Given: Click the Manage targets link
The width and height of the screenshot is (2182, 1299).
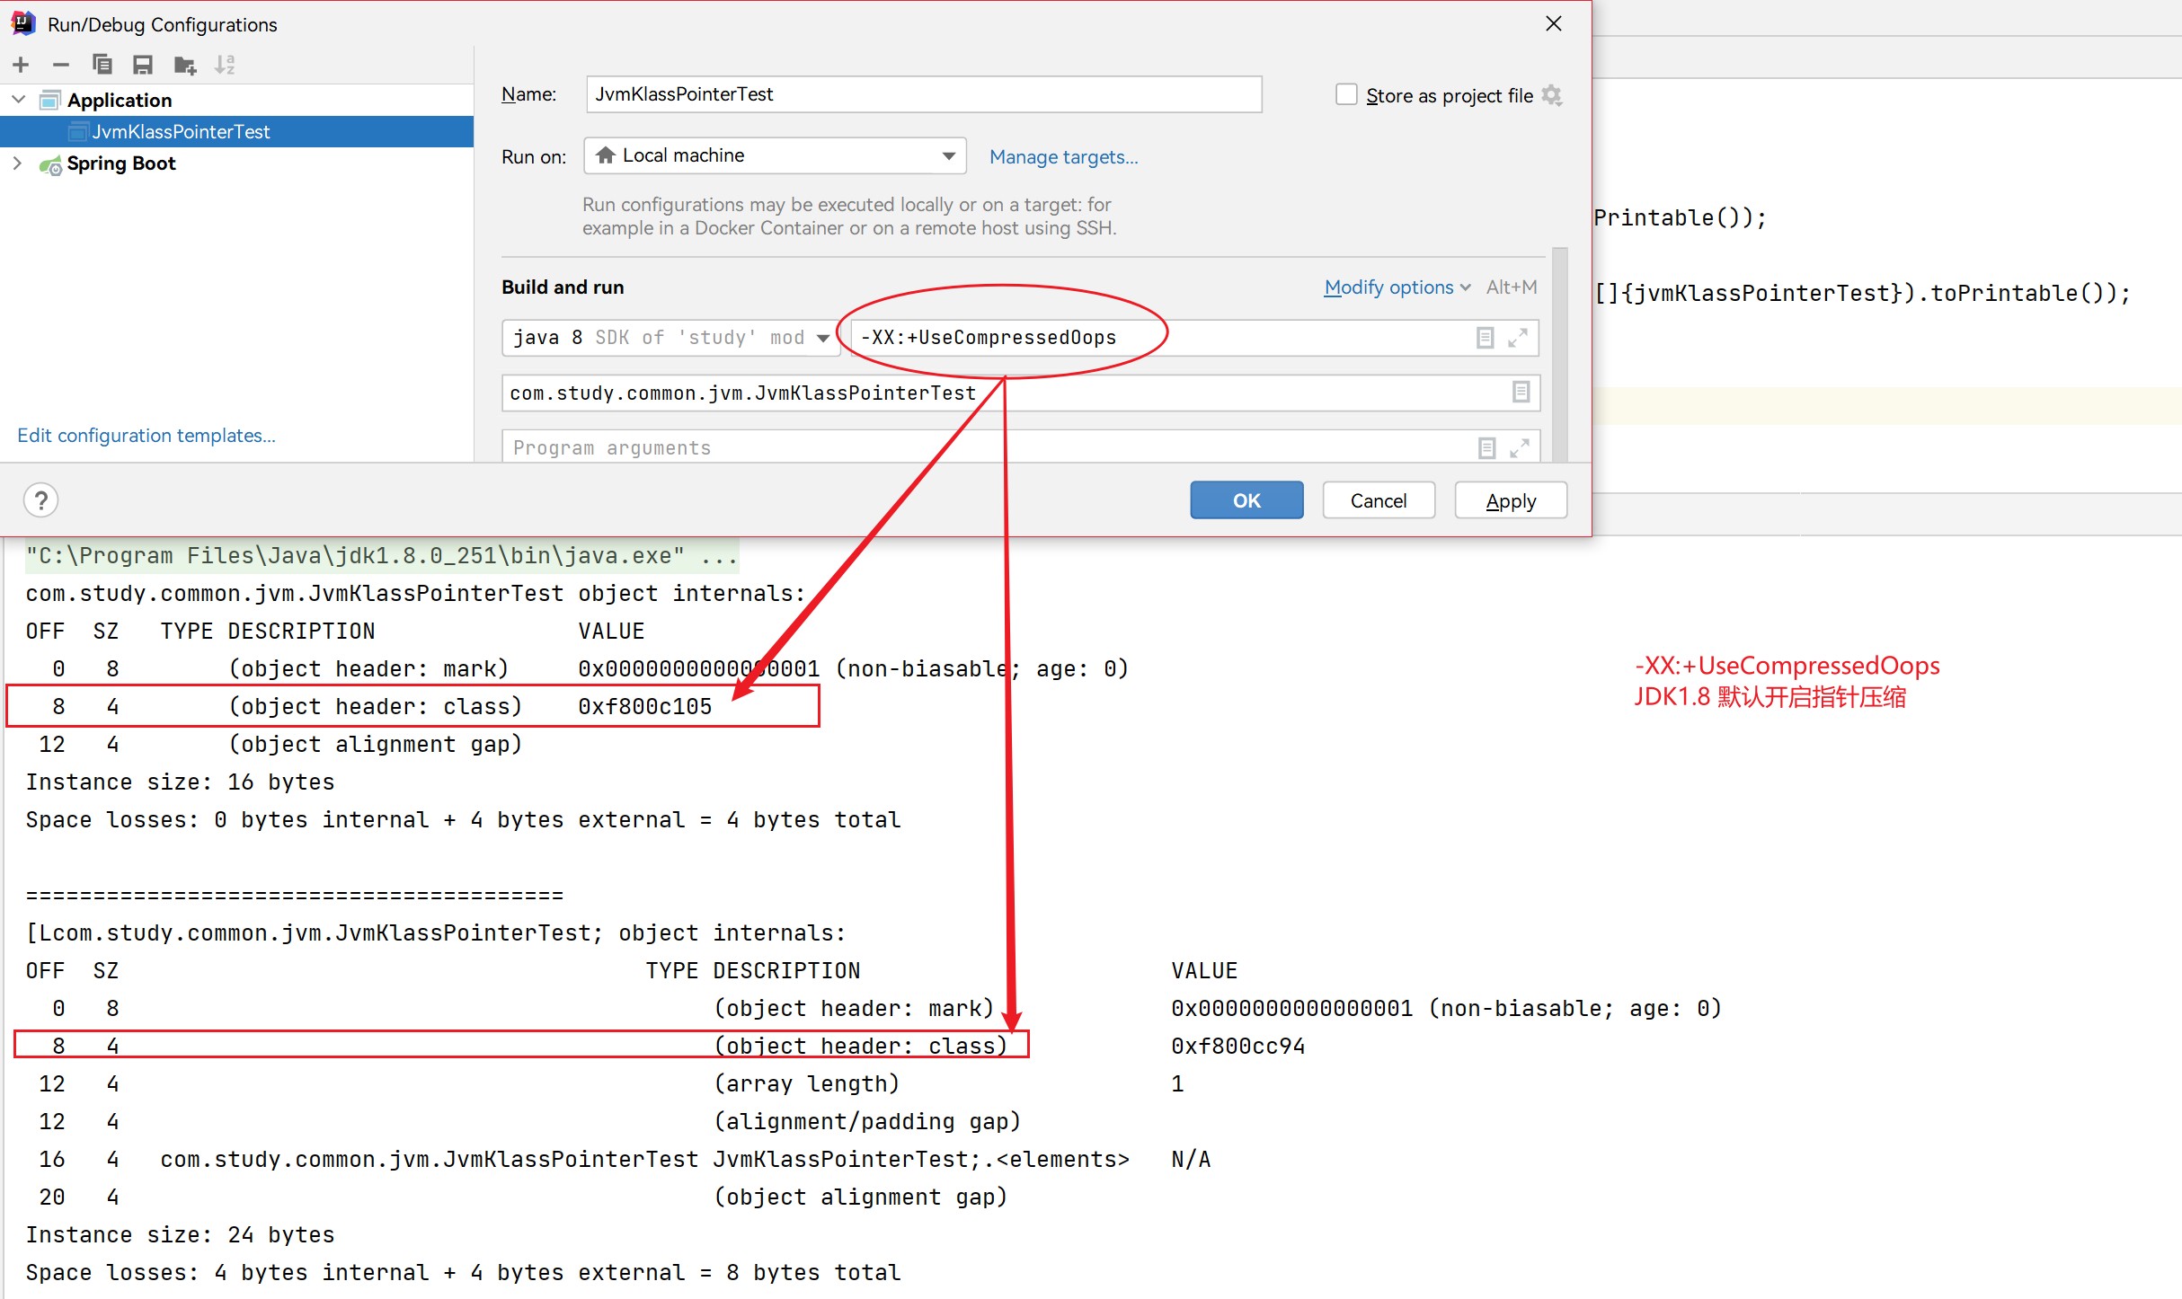Looking at the screenshot, I should 1063,157.
